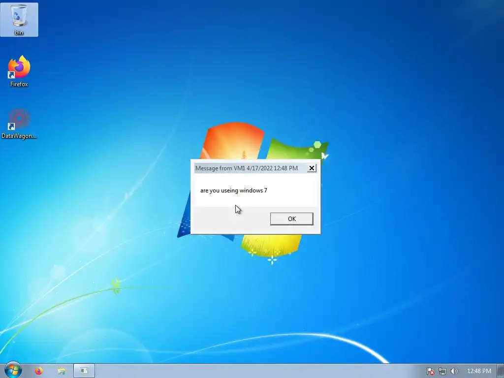
Task: Launch Firefox from the taskbar
Action: (x=39, y=371)
